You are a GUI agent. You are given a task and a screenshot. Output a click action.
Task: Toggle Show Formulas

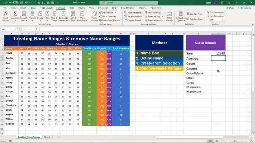[153, 12]
